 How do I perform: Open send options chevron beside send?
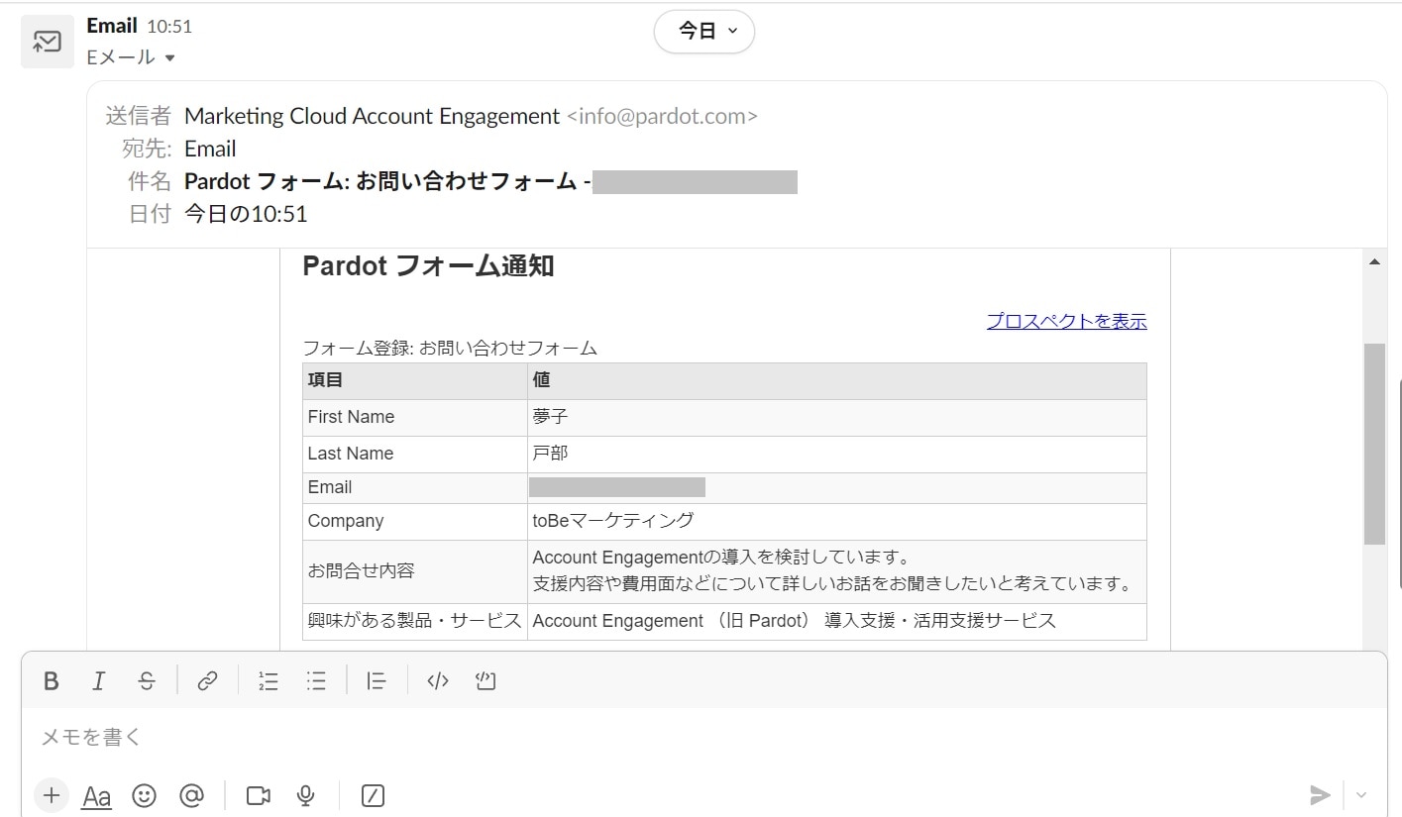(1361, 795)
